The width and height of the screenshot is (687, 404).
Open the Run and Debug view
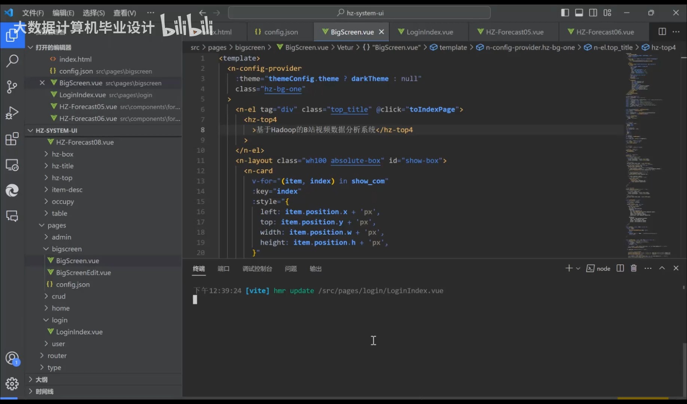coord(12,113)
